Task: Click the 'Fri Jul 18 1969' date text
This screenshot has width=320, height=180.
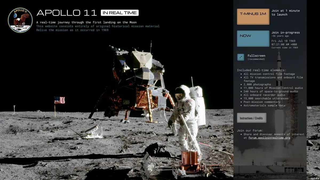Action: click(x=283, y=41)
